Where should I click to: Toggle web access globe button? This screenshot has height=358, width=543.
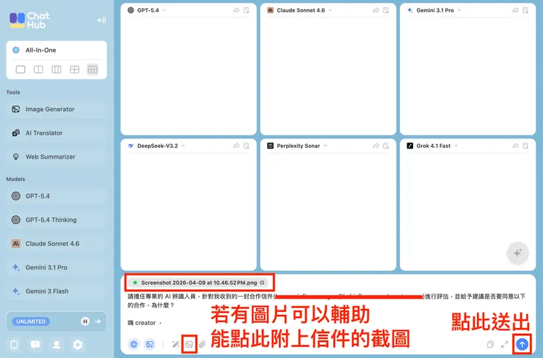[134, 344]
